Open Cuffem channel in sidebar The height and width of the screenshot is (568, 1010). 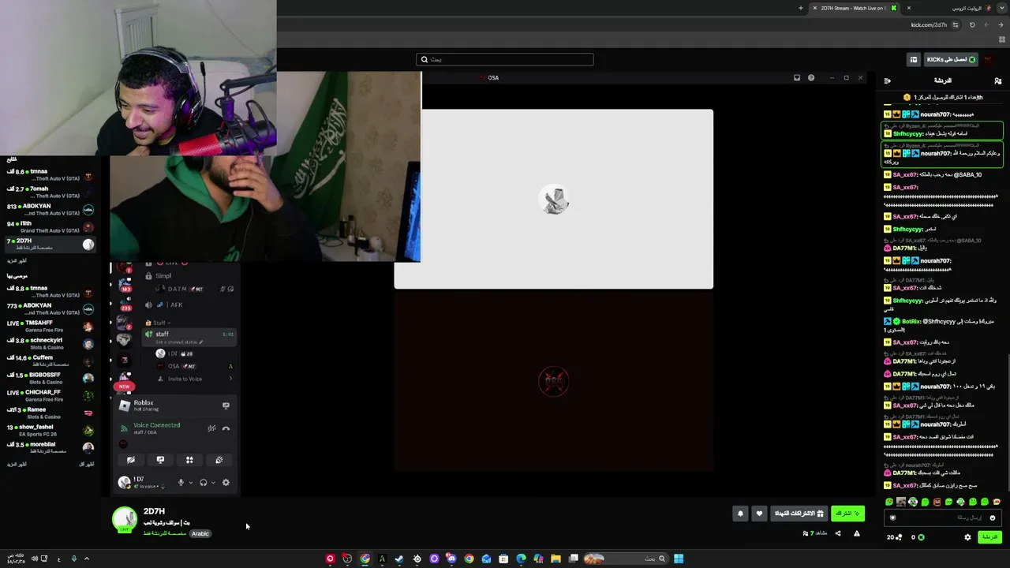pos(49,361)
